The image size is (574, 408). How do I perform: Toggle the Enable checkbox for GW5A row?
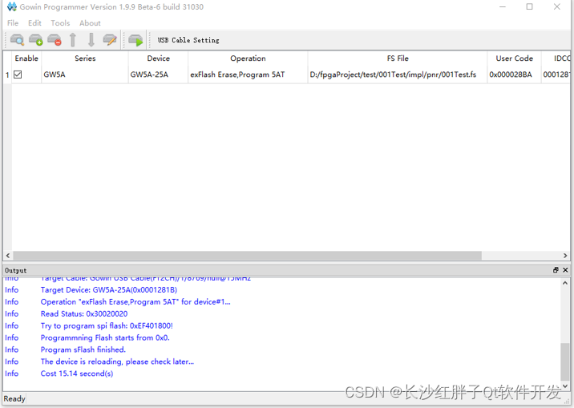18,75
